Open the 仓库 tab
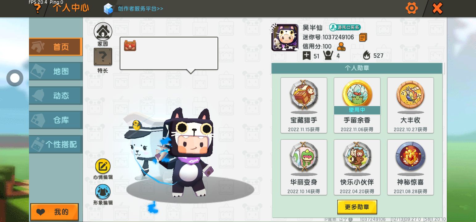This screenshot has height=222, width=476. (56, 120)
